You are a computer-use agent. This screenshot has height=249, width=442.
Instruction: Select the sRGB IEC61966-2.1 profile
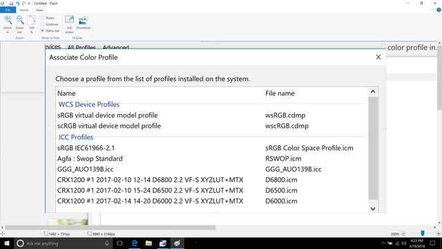pos(86,148)
